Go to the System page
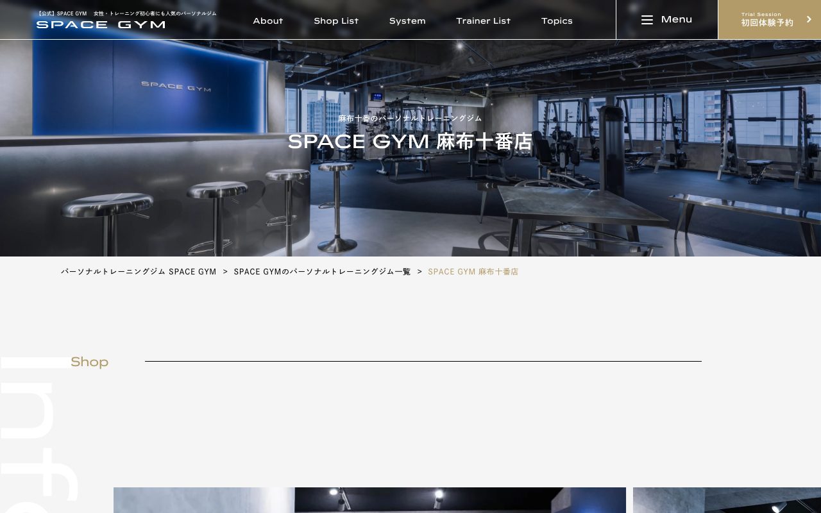The image size is (821, 513). (x=407, y=21)
